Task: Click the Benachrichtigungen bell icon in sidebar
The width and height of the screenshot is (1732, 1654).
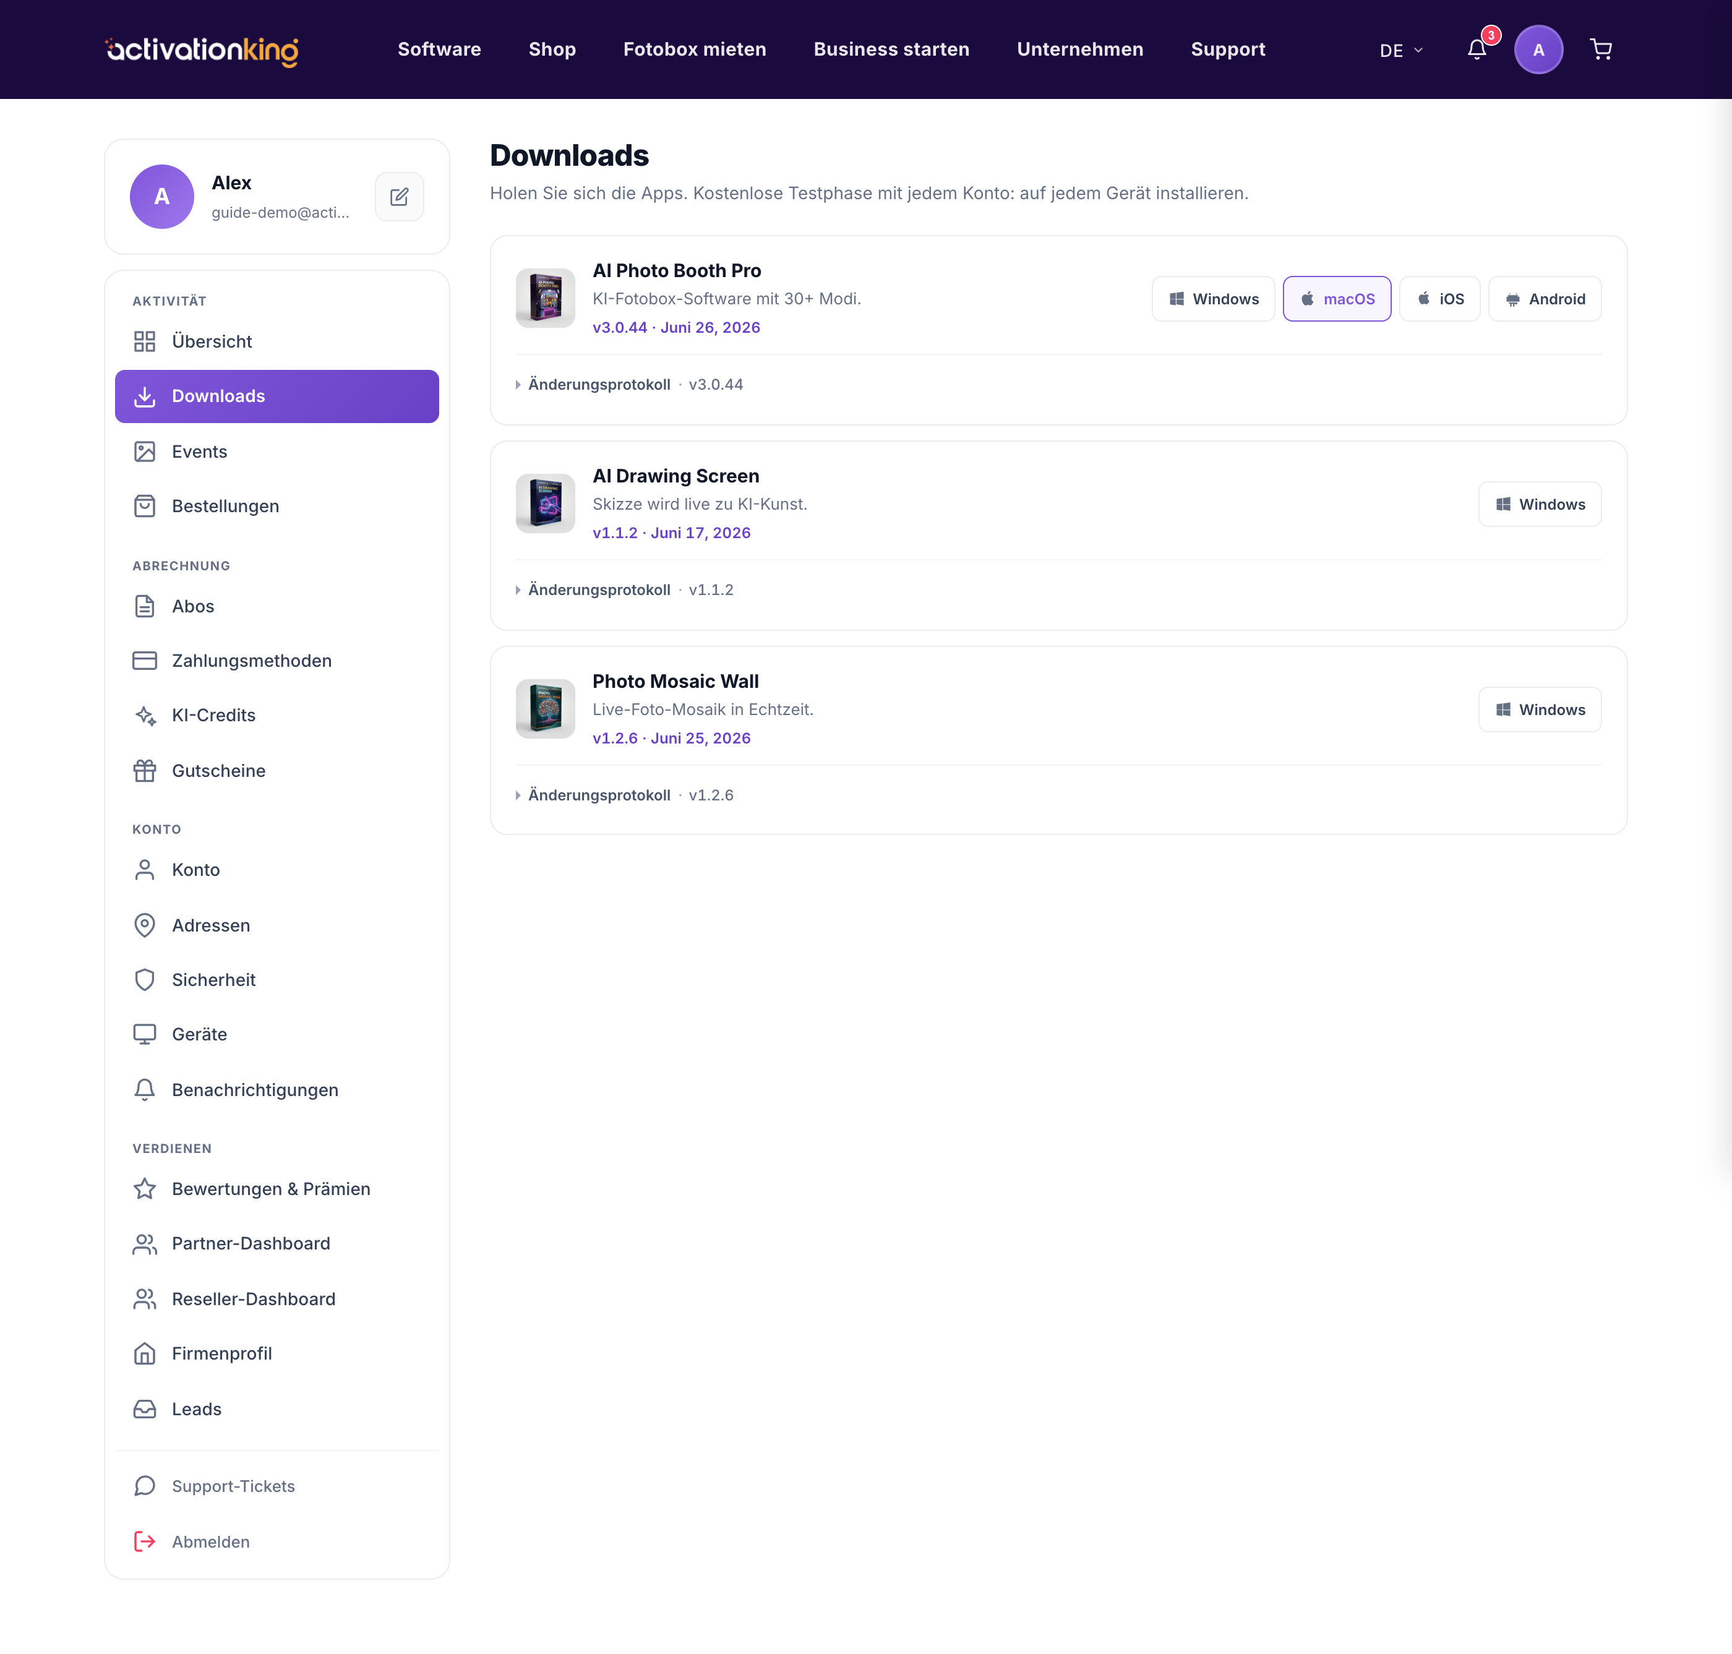Action: pyautogui.click(x=145, y=1090)
